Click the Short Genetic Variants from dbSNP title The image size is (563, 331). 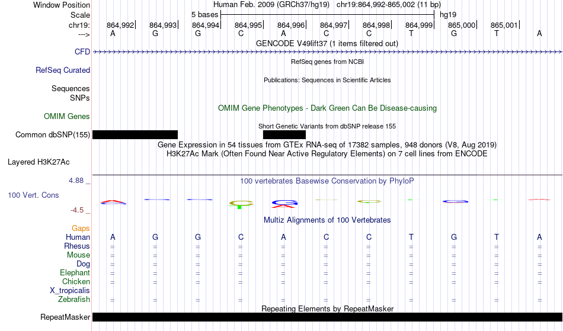[x=327, y=126]
